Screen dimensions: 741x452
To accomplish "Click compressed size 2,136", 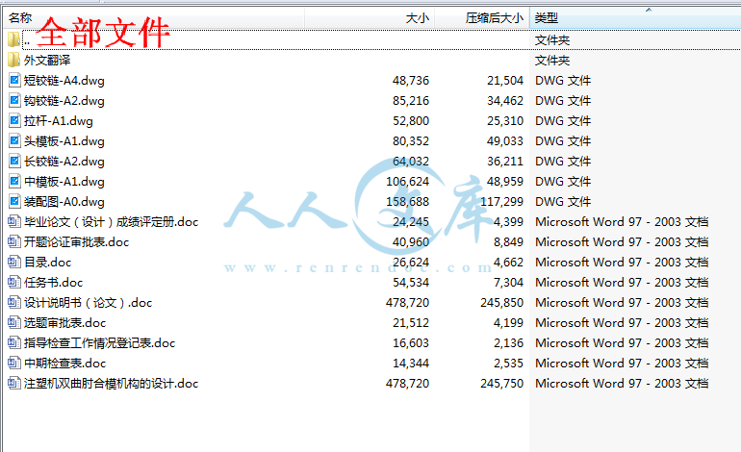I will 508,343.
